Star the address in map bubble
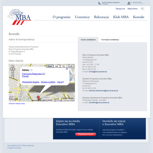 pos(31,70)
